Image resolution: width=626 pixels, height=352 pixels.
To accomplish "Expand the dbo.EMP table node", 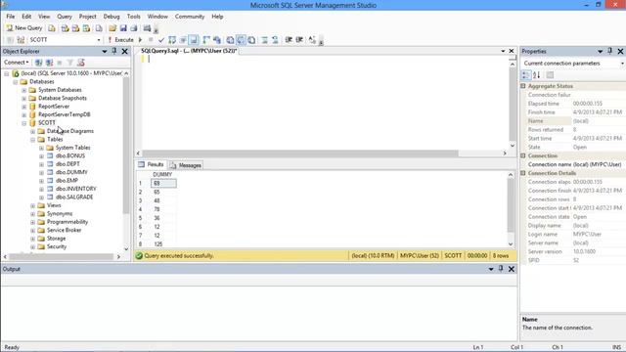I will pos(41,181).
